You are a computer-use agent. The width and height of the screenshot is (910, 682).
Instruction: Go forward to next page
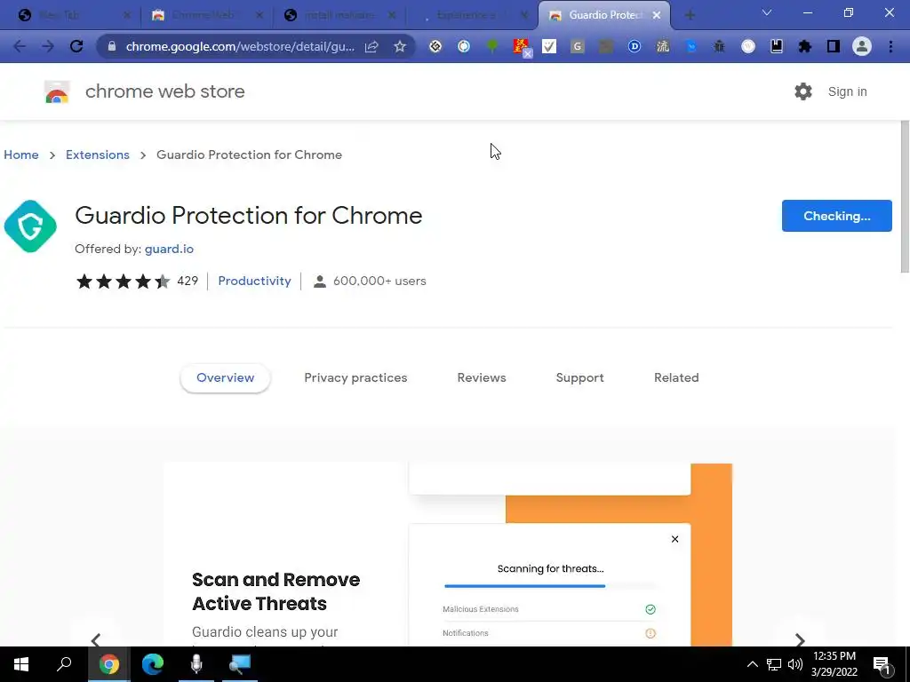tap(48, 46)
